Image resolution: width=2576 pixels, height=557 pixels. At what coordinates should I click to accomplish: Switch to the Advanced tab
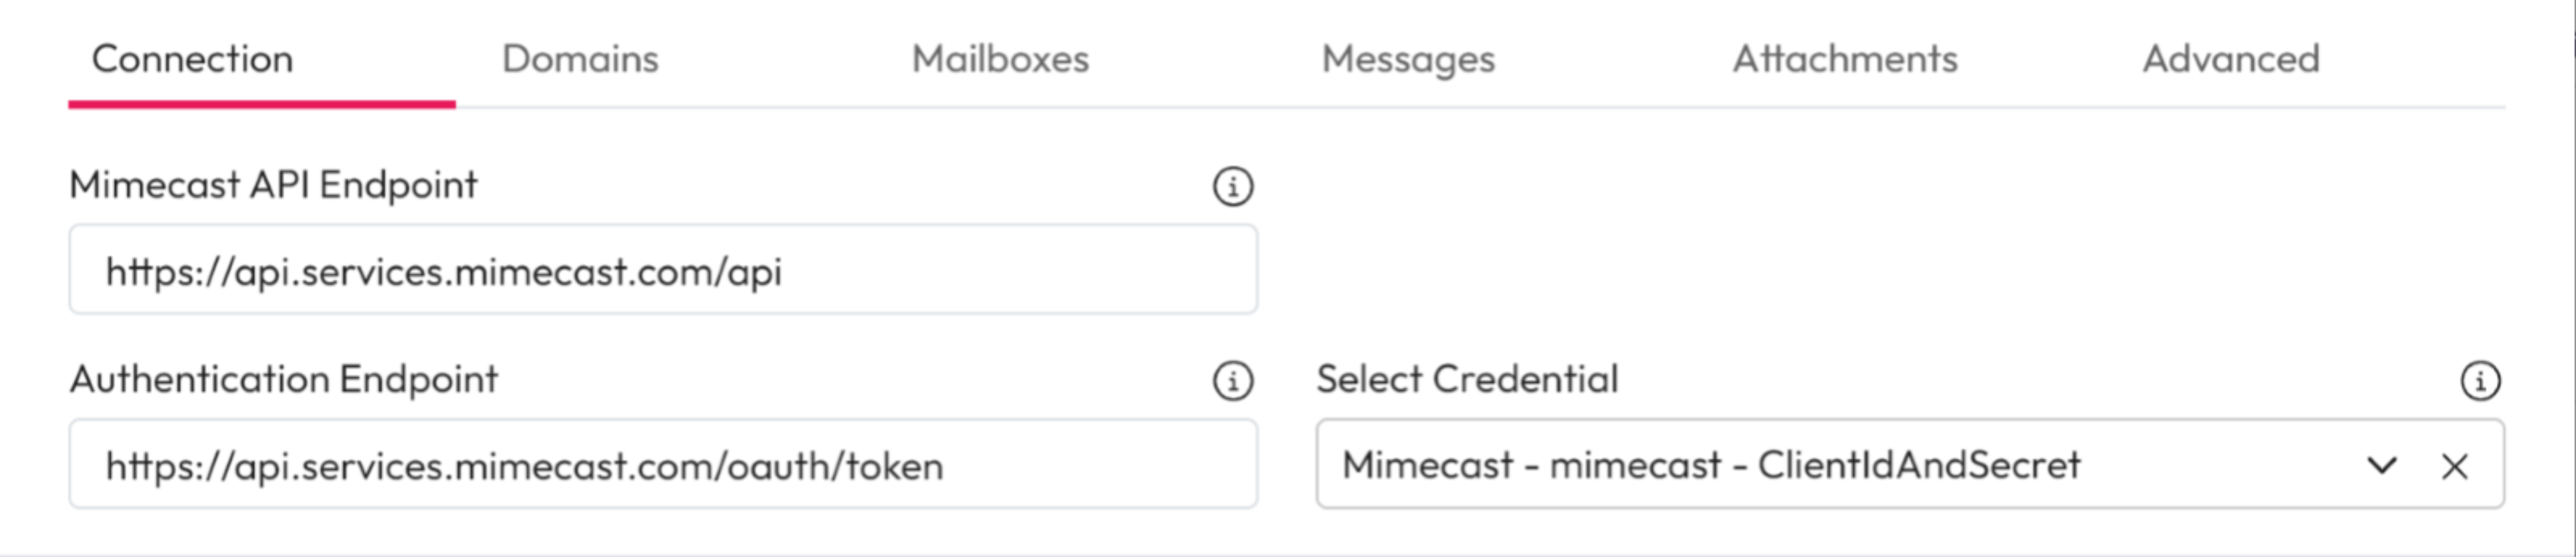pyautogui.click(x=2231, y=59)
